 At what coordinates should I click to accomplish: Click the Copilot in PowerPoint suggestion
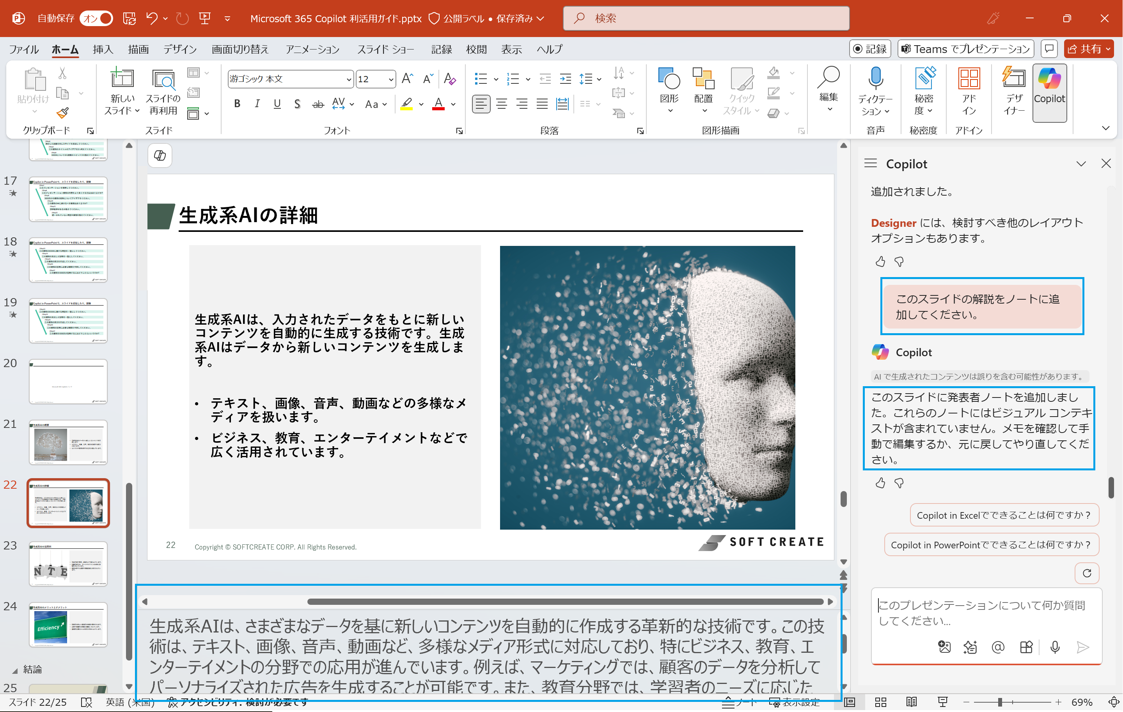pyautogui.click(x=991, y=545)
